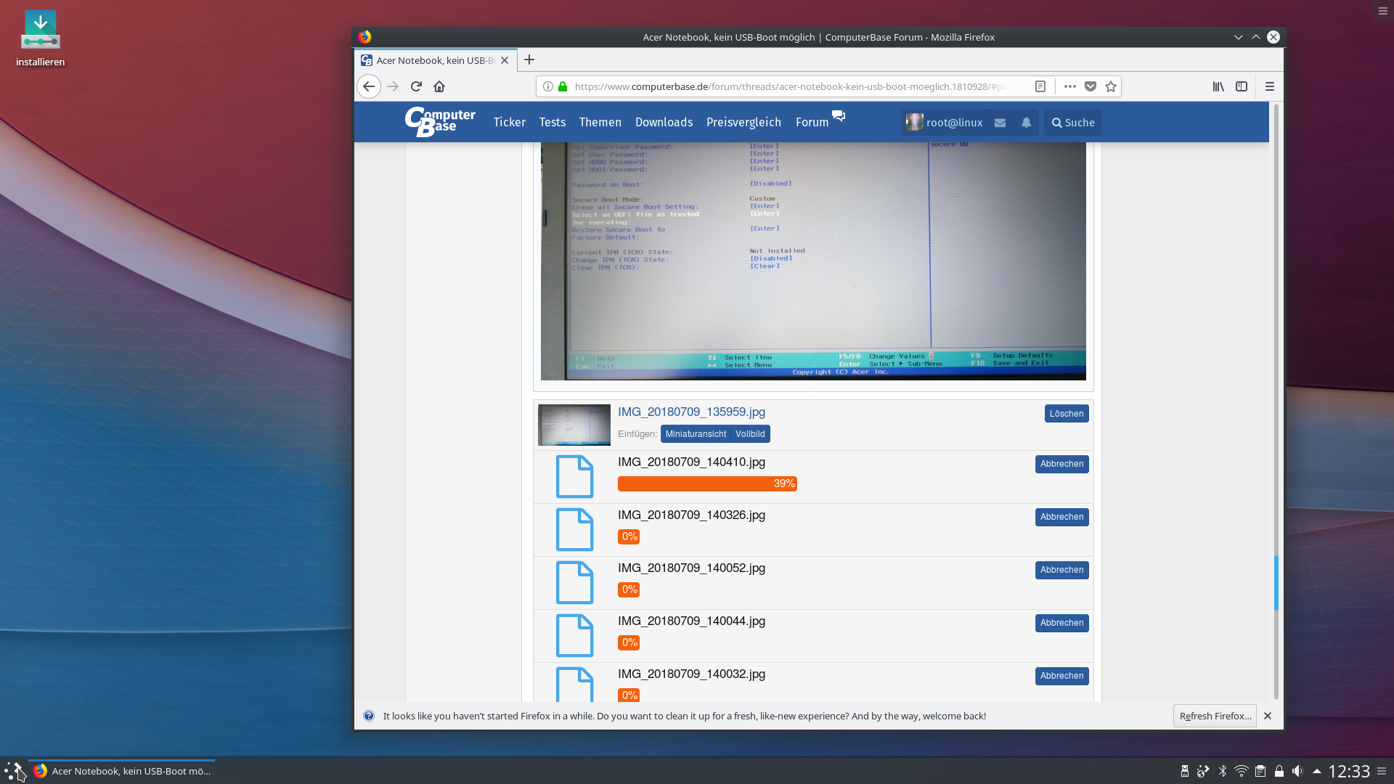Viewport: 1394px width, 784px height.
Task: Open the KDE application launcher
Action: pyautogui.click(x=14, y=771)
